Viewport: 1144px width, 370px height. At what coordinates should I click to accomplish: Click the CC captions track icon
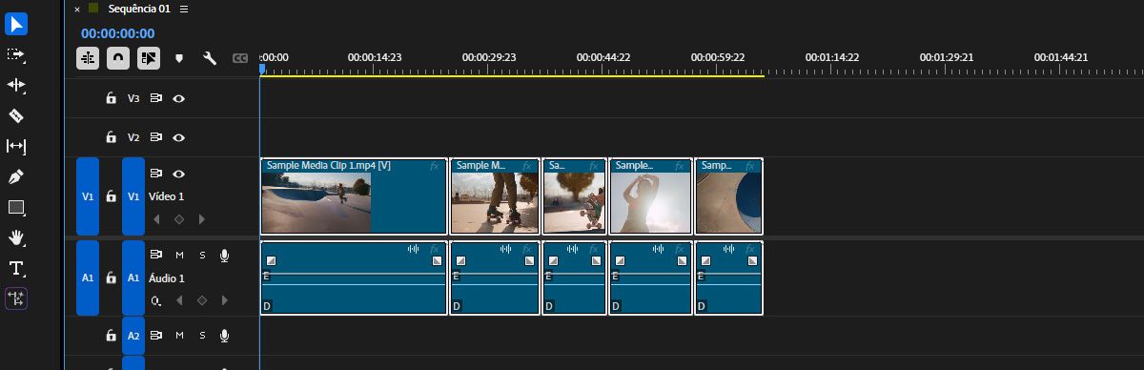point(240,58)
